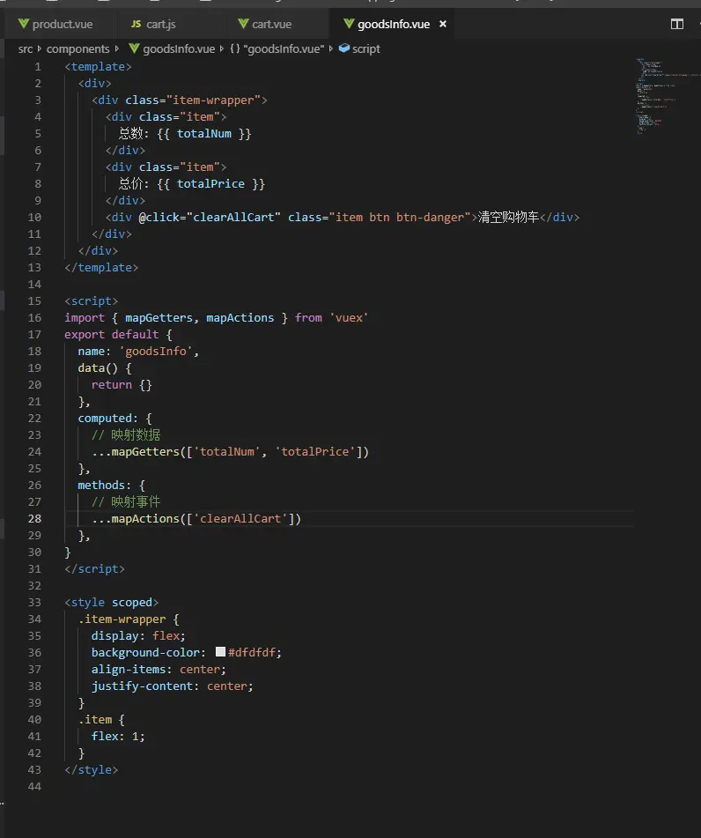Select the goodsInfo.vue tab
Screen dimensions: 701x838
[x=394, y=24]
